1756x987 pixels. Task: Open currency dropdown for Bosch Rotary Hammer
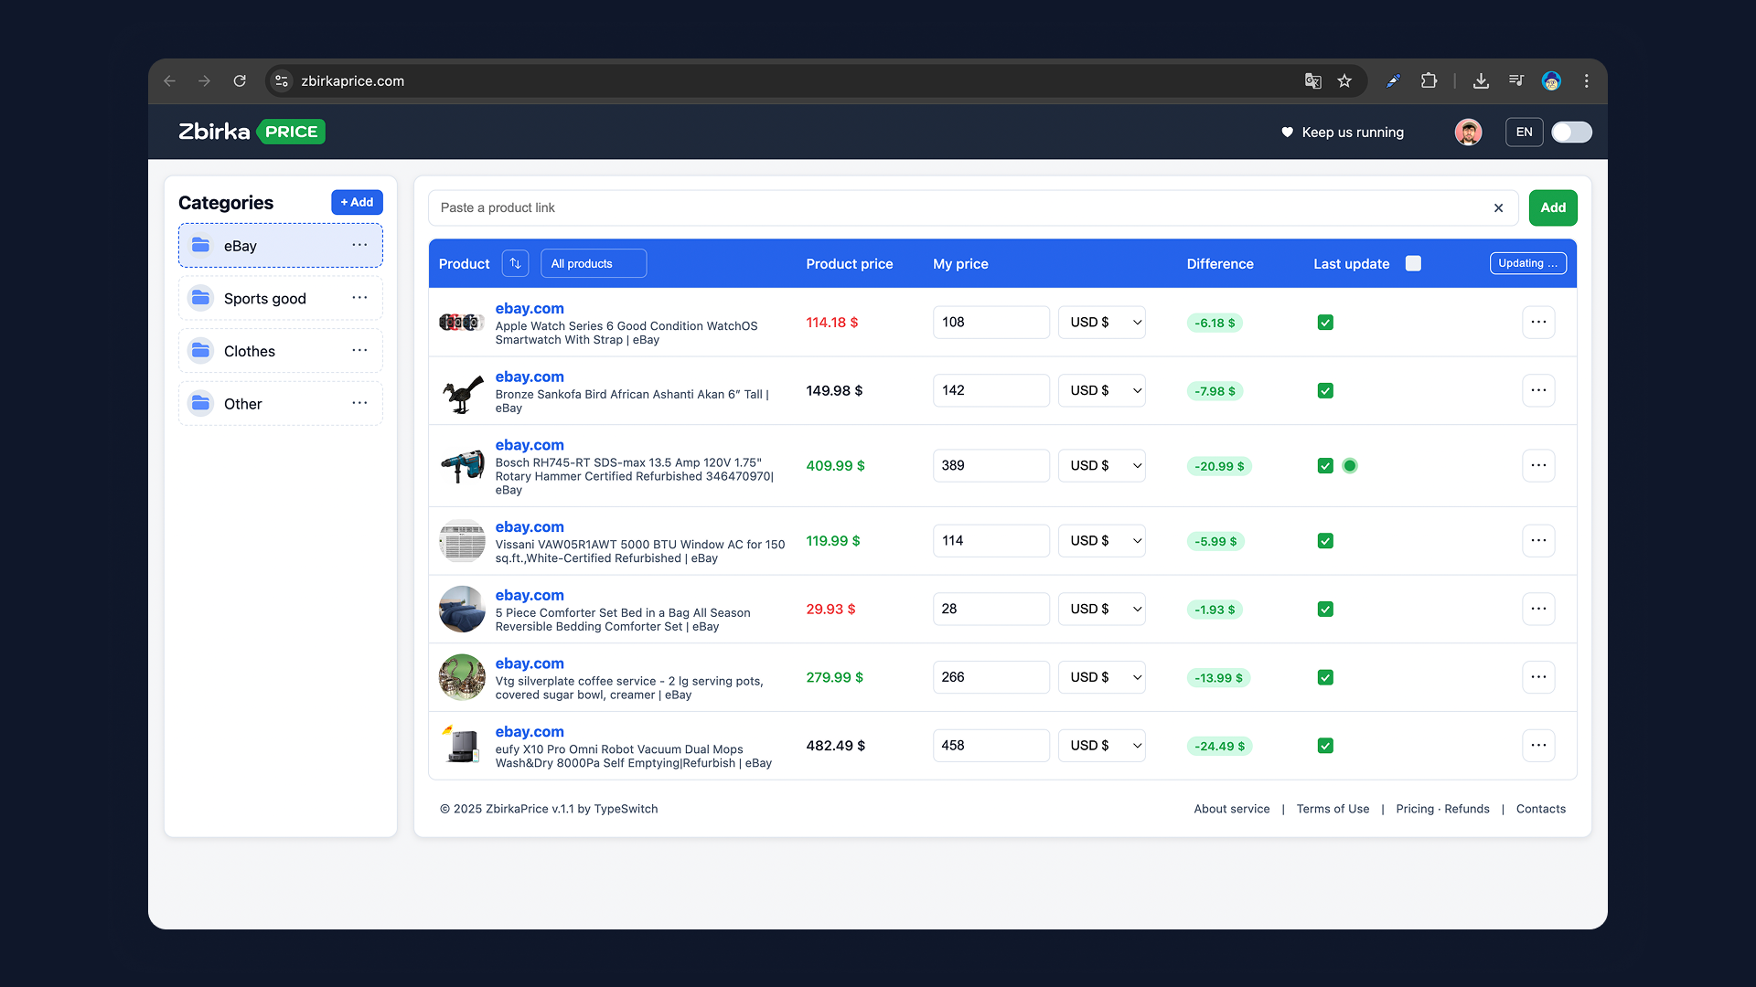pyautogui.click(x=1102, y=465)
